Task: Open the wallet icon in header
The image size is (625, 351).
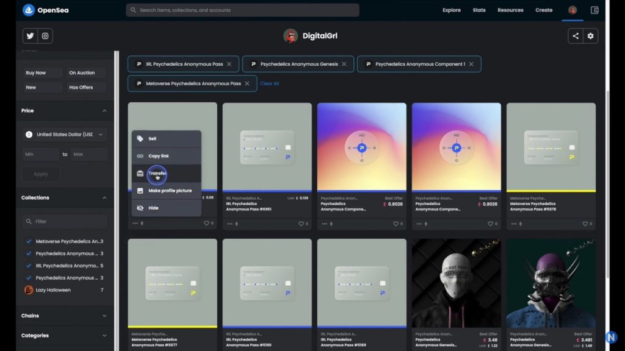Action: [594, 10]
